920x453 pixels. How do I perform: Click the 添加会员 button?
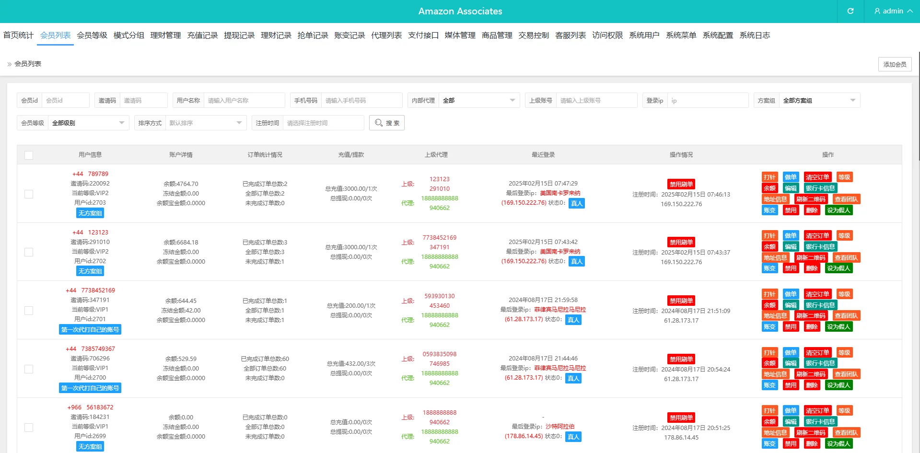(x=895, y=64)
